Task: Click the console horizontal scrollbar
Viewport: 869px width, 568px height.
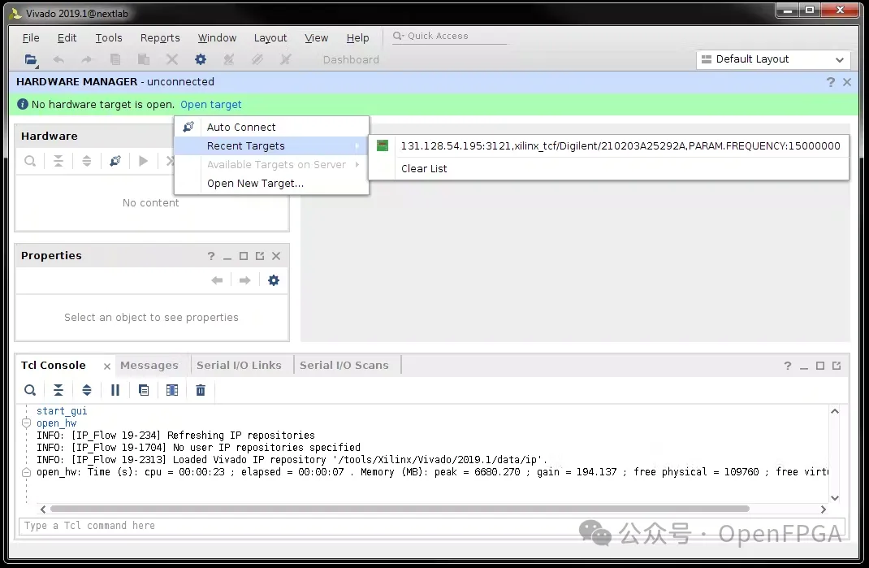Action: (400, 509)
